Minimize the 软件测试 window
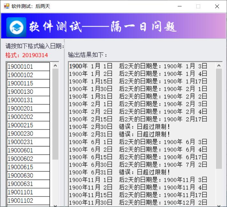This screenshot has height=207, width=227. 180,6
